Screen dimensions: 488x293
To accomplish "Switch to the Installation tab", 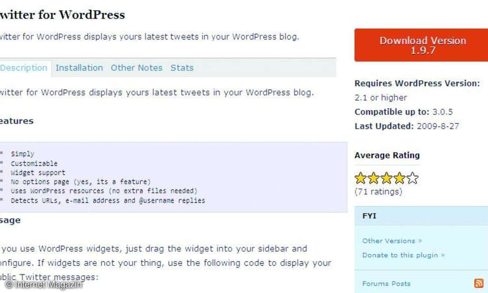I will pyautogui.click(x=79, y=68).
